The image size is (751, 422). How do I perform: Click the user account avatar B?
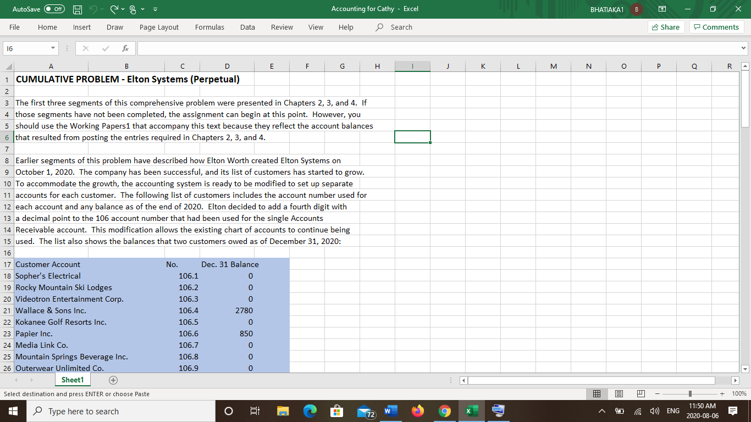click(637, 9)
